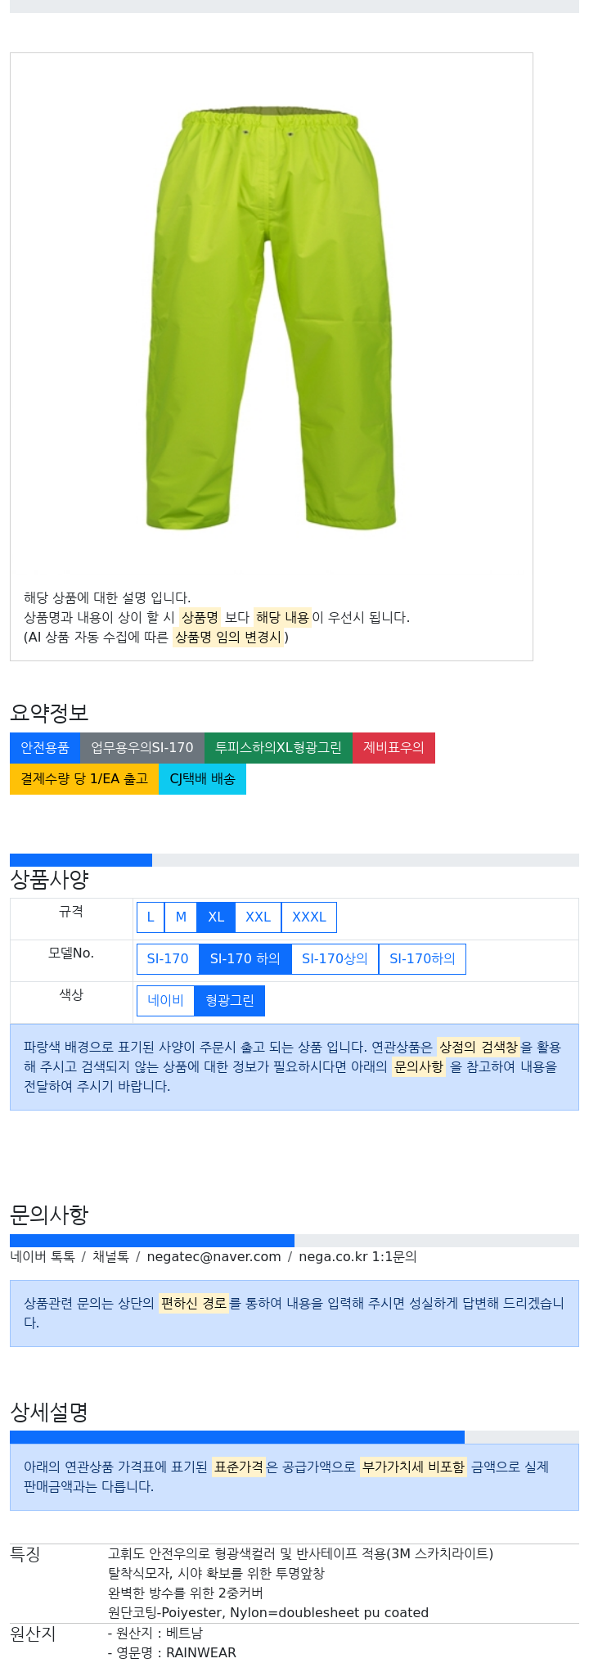The width and height of the screenshot is (589, 1663).
Task: Click the CJ택배 배송 shipping badge
Action: (x=202, y=779)
